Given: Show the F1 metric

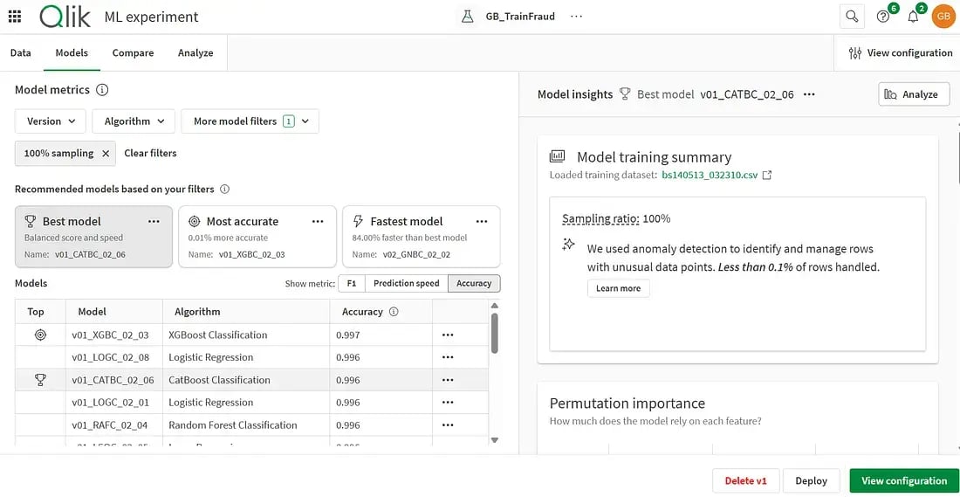Looking at the screenshot, I should 351,283.
